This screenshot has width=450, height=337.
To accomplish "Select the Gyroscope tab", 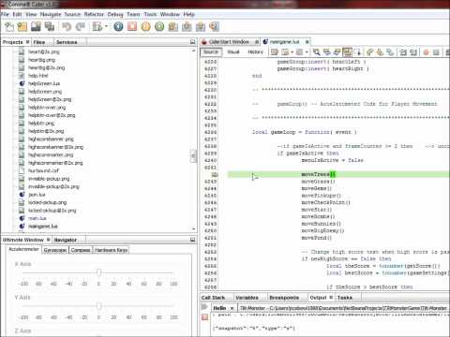I will [55, 250].
